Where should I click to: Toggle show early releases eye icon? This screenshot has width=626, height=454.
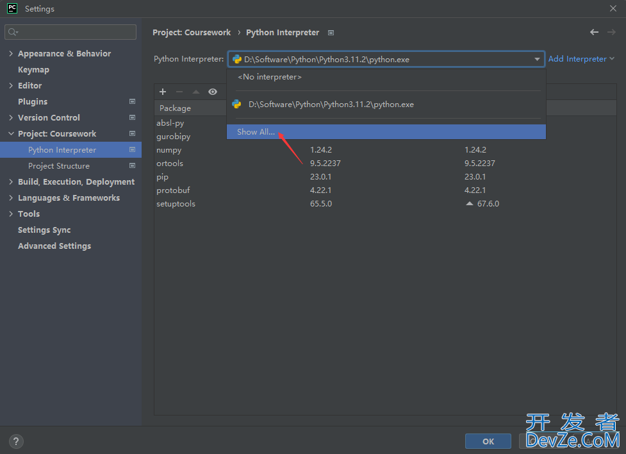213,92
